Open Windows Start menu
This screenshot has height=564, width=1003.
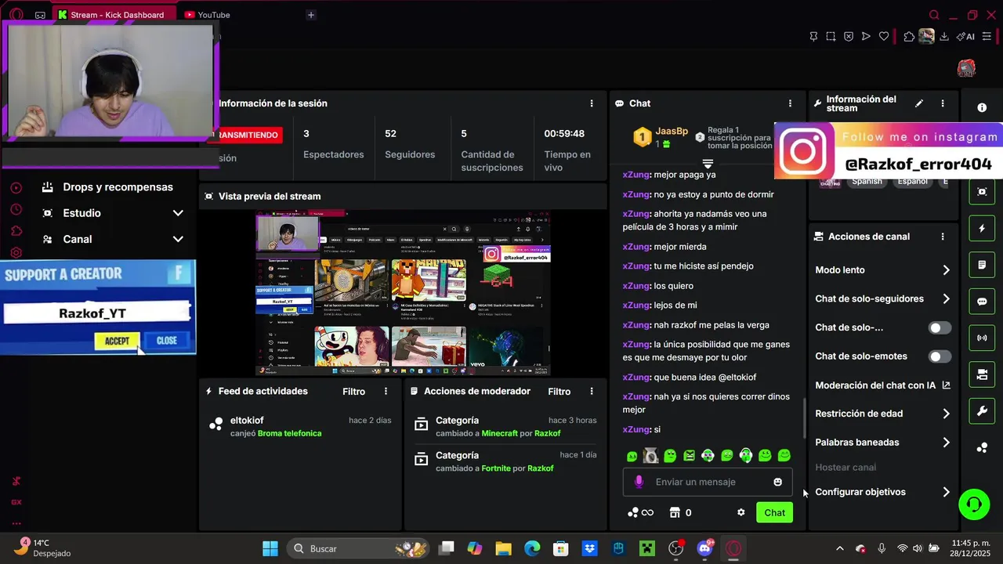(270, 548)
